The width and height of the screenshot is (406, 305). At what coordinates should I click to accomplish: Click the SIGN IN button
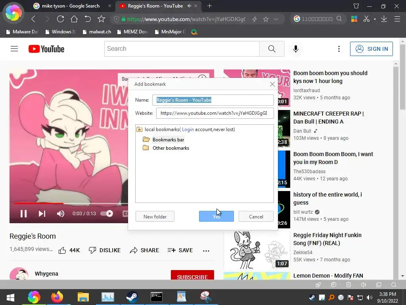[x=371, y=49]
